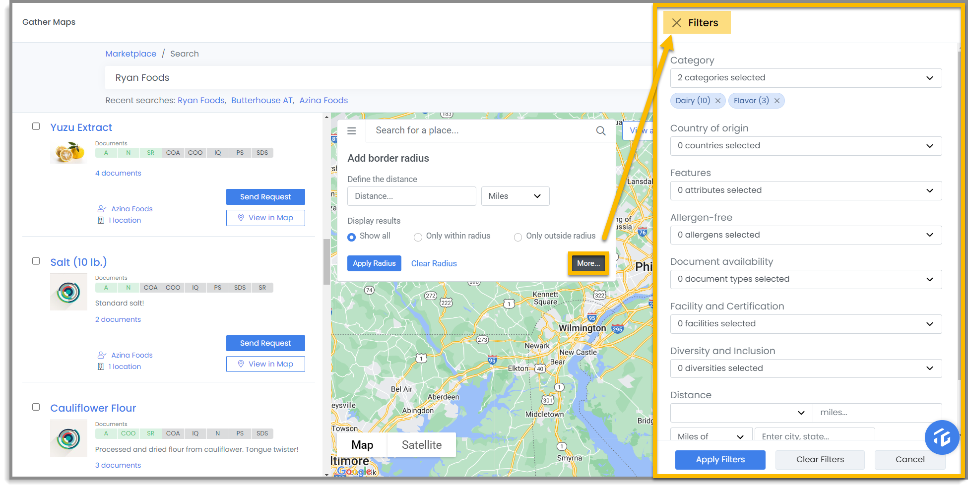Click the Distance... input field
This screenshot has height=489, width=968.
pyautogui.click(x=411, y=196)
